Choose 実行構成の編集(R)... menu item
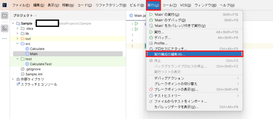273x119 pixels. click(x=194, y=54)
